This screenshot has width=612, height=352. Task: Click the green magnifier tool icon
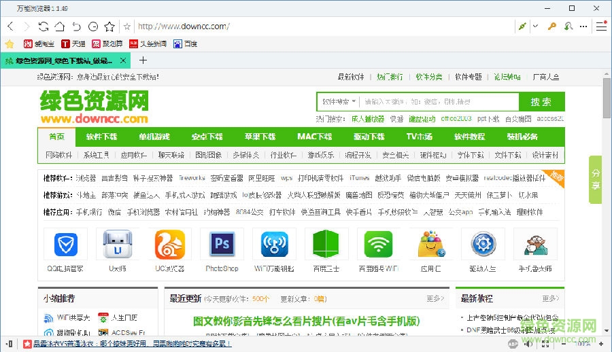[568, 26]
